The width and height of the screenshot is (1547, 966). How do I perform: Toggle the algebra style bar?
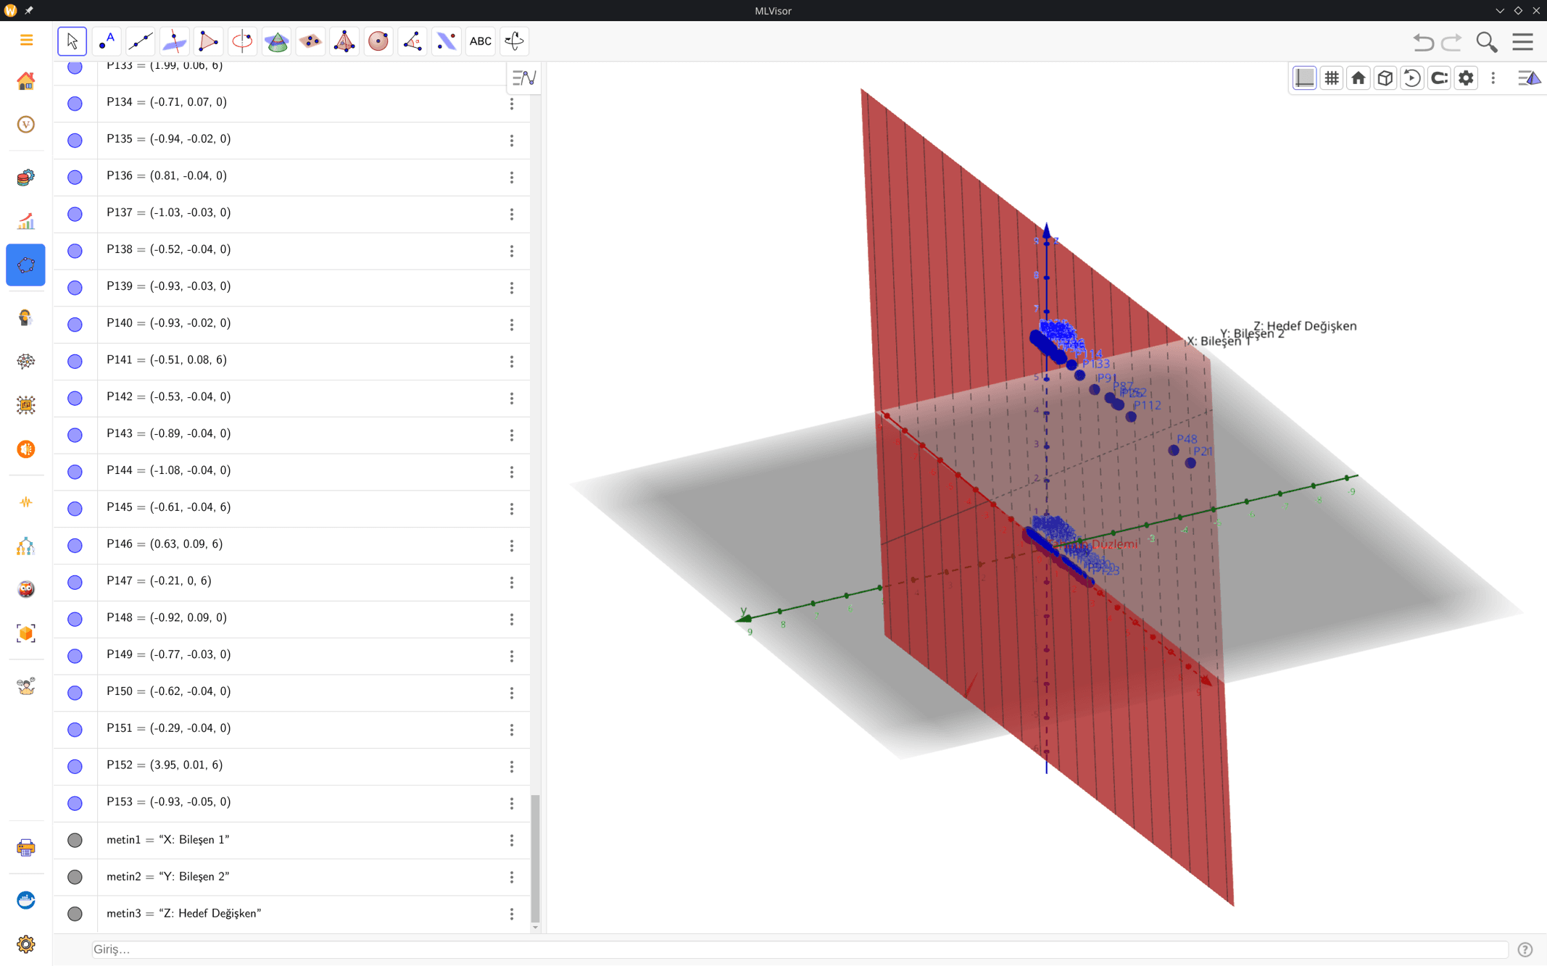tap(523, 78)
